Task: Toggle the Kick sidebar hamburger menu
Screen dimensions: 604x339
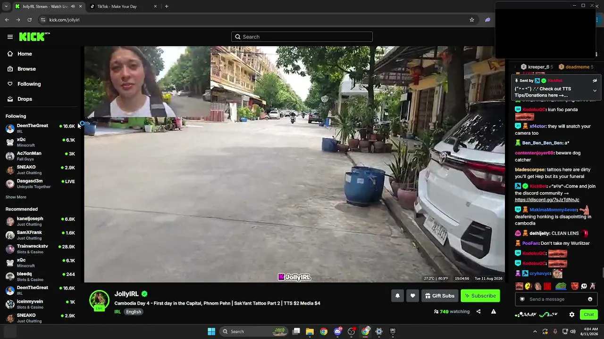Action: coord(10,37)
